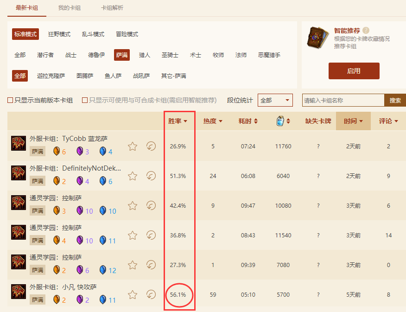Click the 搜索 button
This screenshot has width=406, height=312.
(x=395, y=100)
